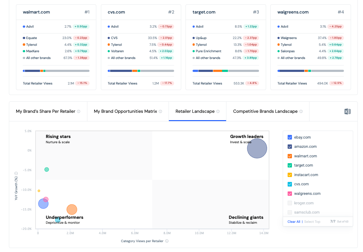The image size is (363, 252).
Task: Click the walmart.com share bar
Action: click(x=56, y=71)
